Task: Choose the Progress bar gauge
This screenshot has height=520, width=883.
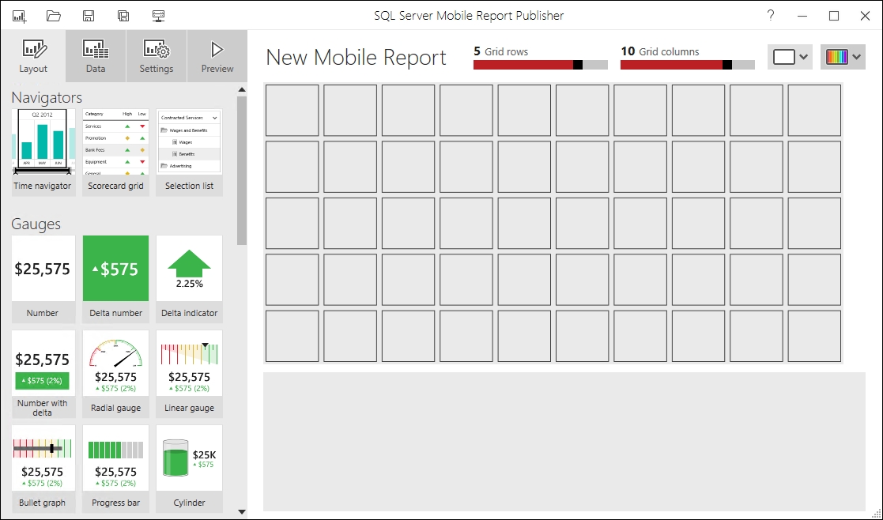Action: (115, 469)
